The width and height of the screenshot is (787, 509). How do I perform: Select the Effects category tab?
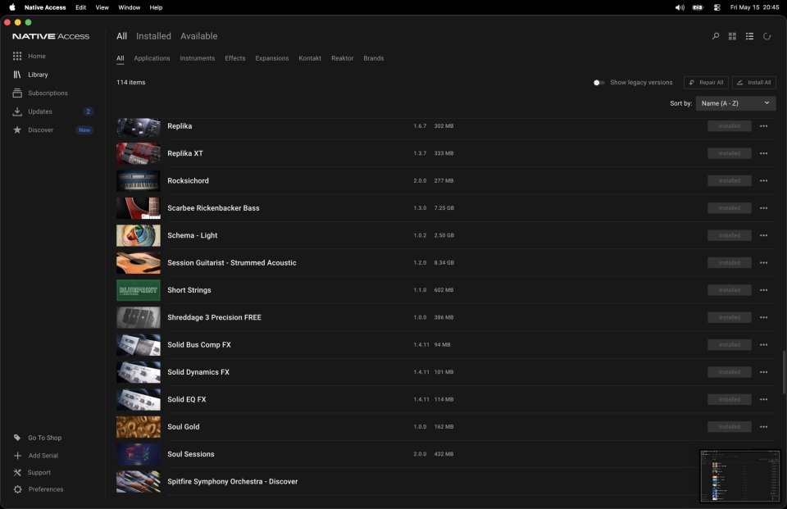(235, 58)
